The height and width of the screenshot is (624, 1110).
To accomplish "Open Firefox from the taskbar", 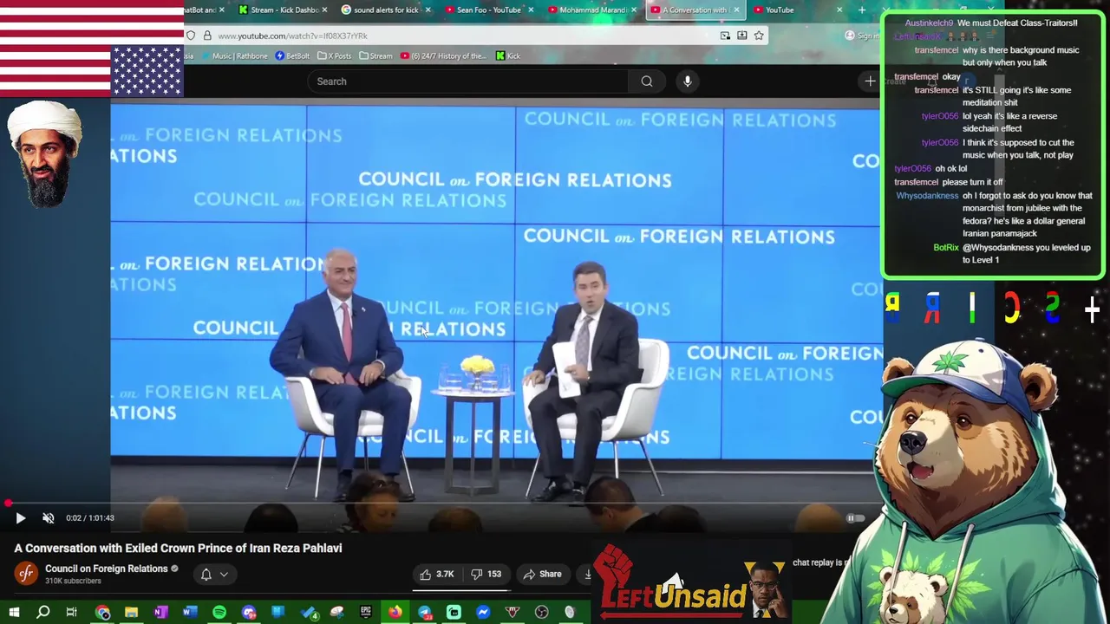I will point(395,613).
